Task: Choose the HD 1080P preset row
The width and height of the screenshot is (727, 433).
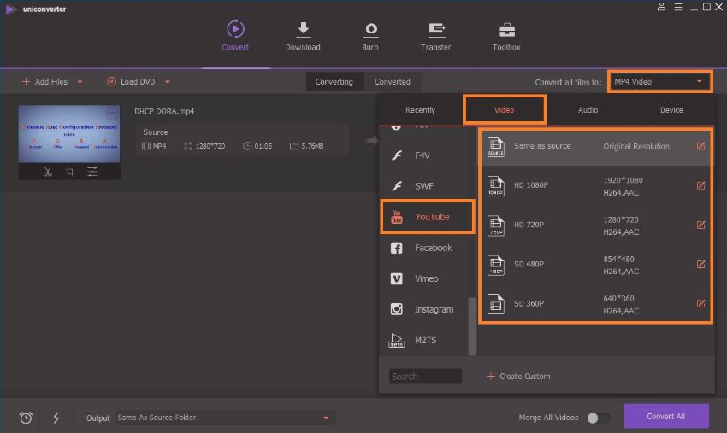Action: pos(595,185)
